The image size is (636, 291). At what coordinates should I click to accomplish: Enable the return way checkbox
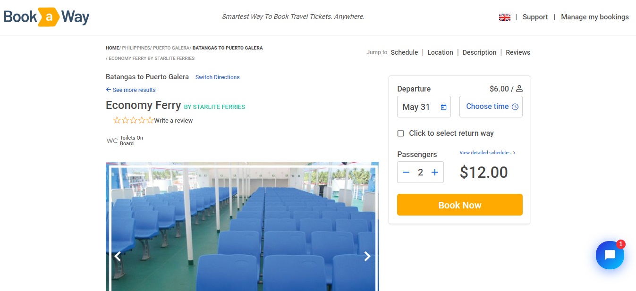coord(400,133)
